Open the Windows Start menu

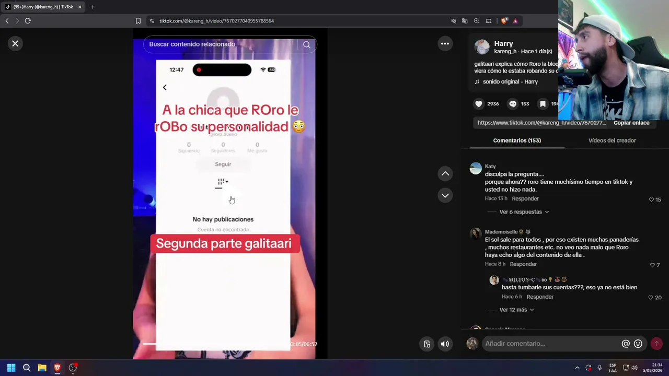[x=11, y=368]
